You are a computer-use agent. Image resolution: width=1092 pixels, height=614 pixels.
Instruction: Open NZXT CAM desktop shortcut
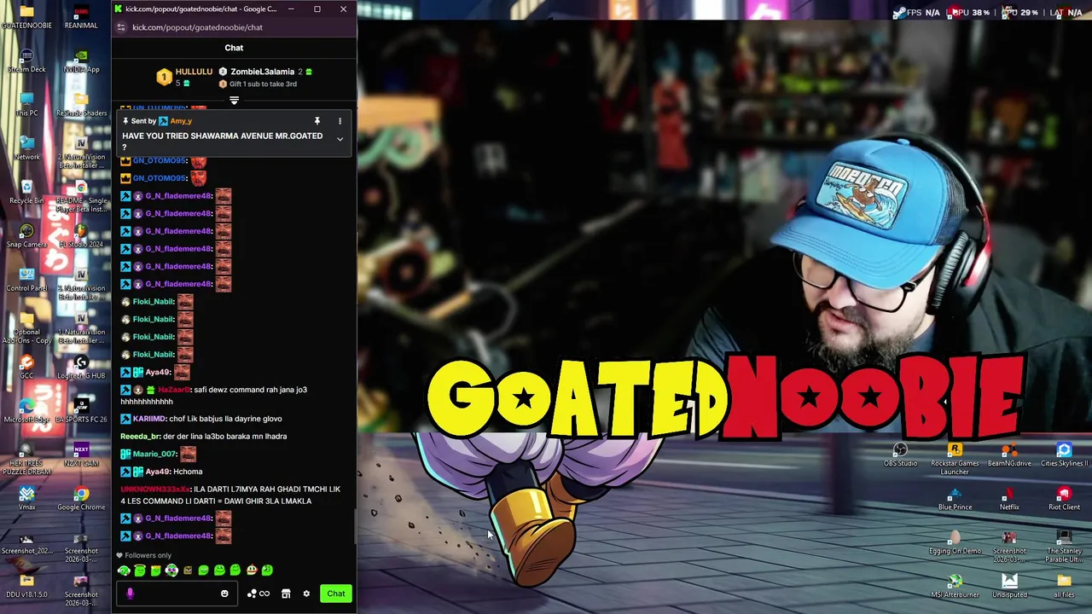pos(81,455)
